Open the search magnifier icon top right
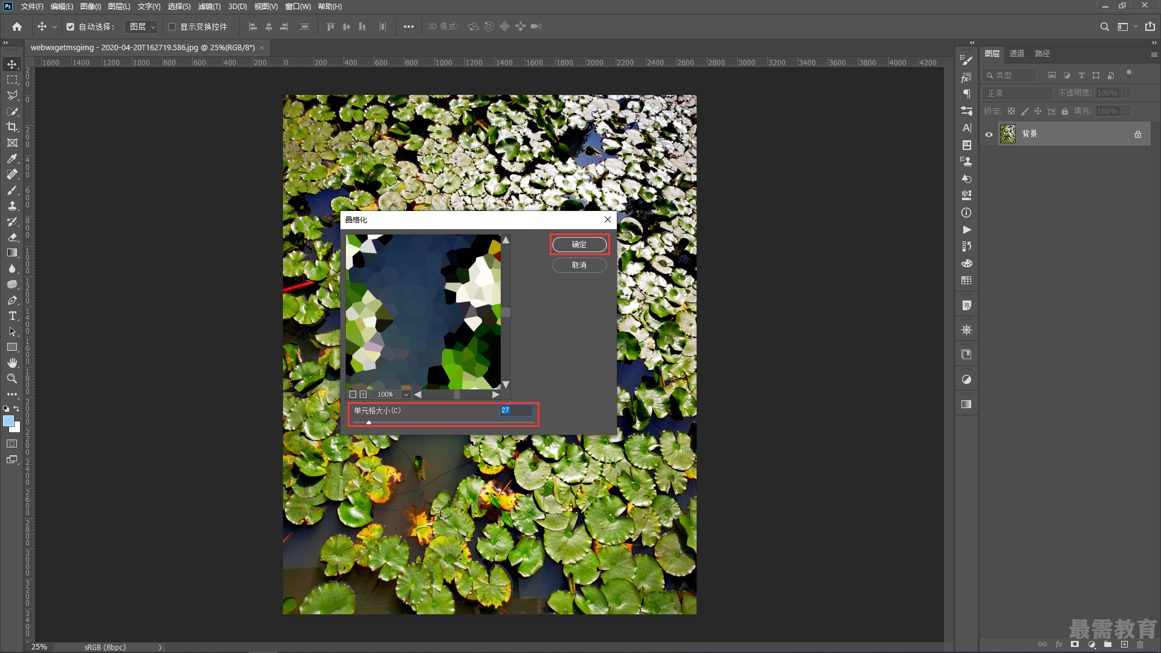This screenshot has height=653, width=1161. (1104, 27)
